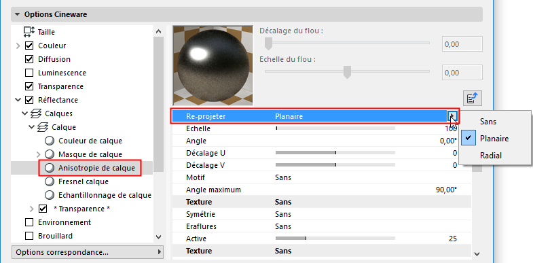The height and width of the screenshot is (263, 533).
Task: Adjust the Décalage V slider
Action: tap(335, 165)
